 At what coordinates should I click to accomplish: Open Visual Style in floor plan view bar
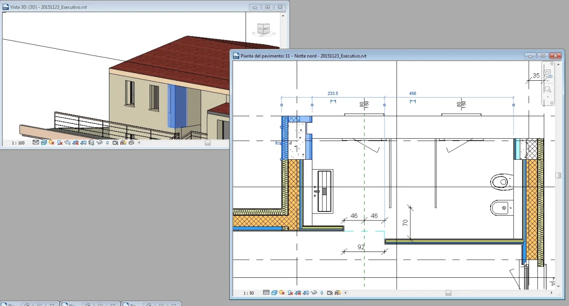click(274, 293)
